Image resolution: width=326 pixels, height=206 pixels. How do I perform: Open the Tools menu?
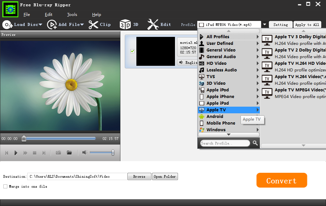[x=72, y=15]
